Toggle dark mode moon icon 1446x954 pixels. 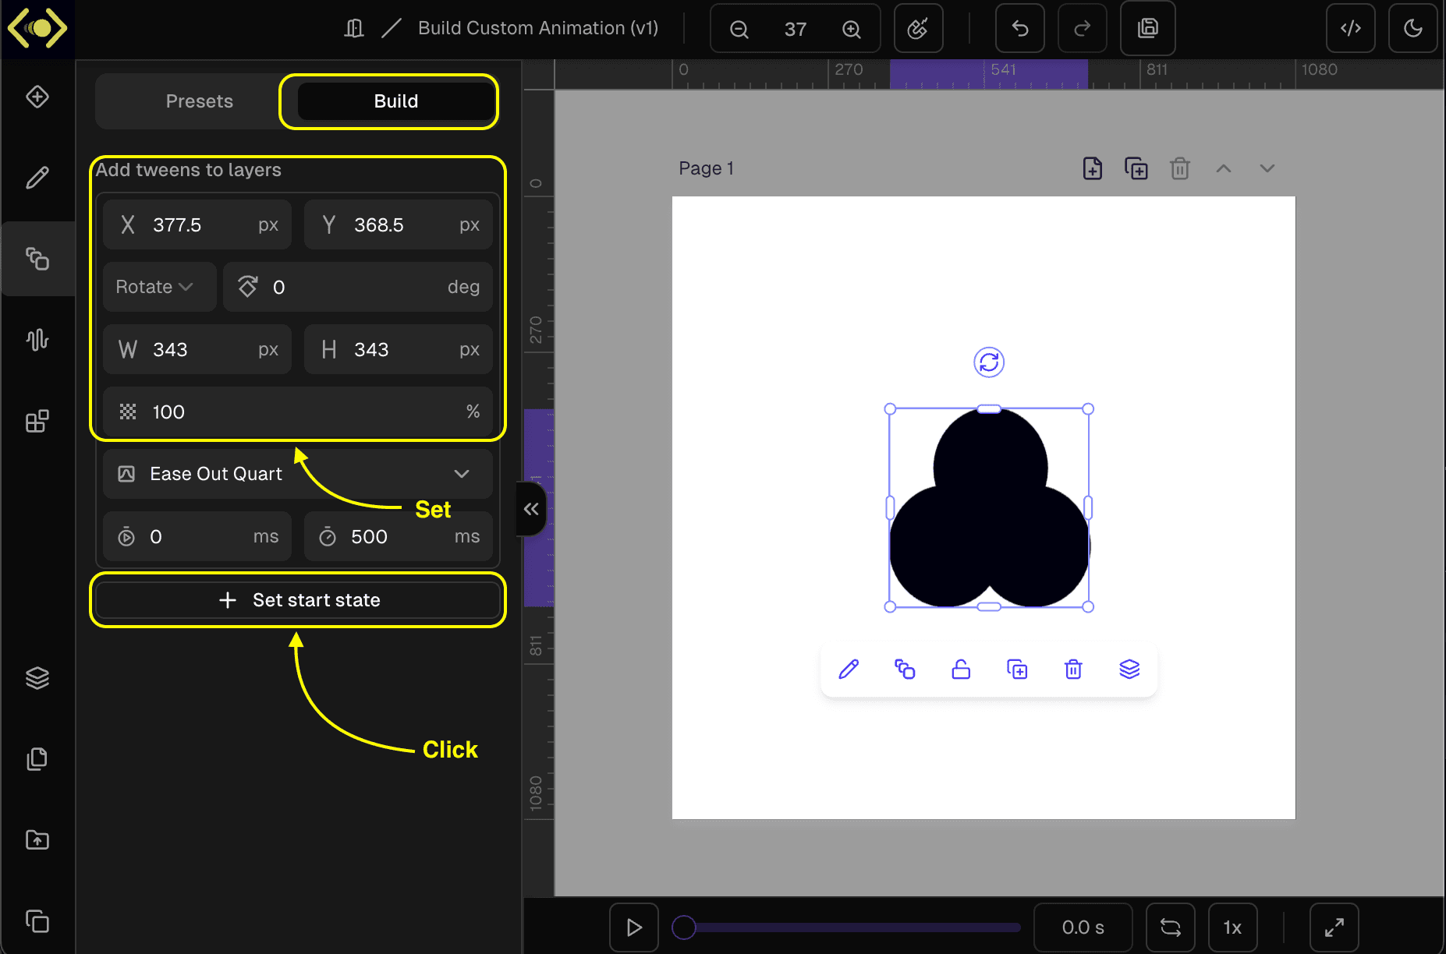pyautogui.click(x=1412, y=29)
